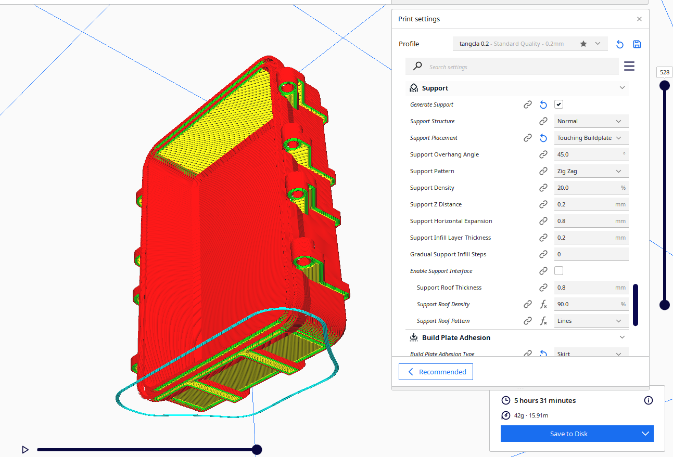
Task: Click the star icon in the Profile bar
Action: (x=583, y=44)
